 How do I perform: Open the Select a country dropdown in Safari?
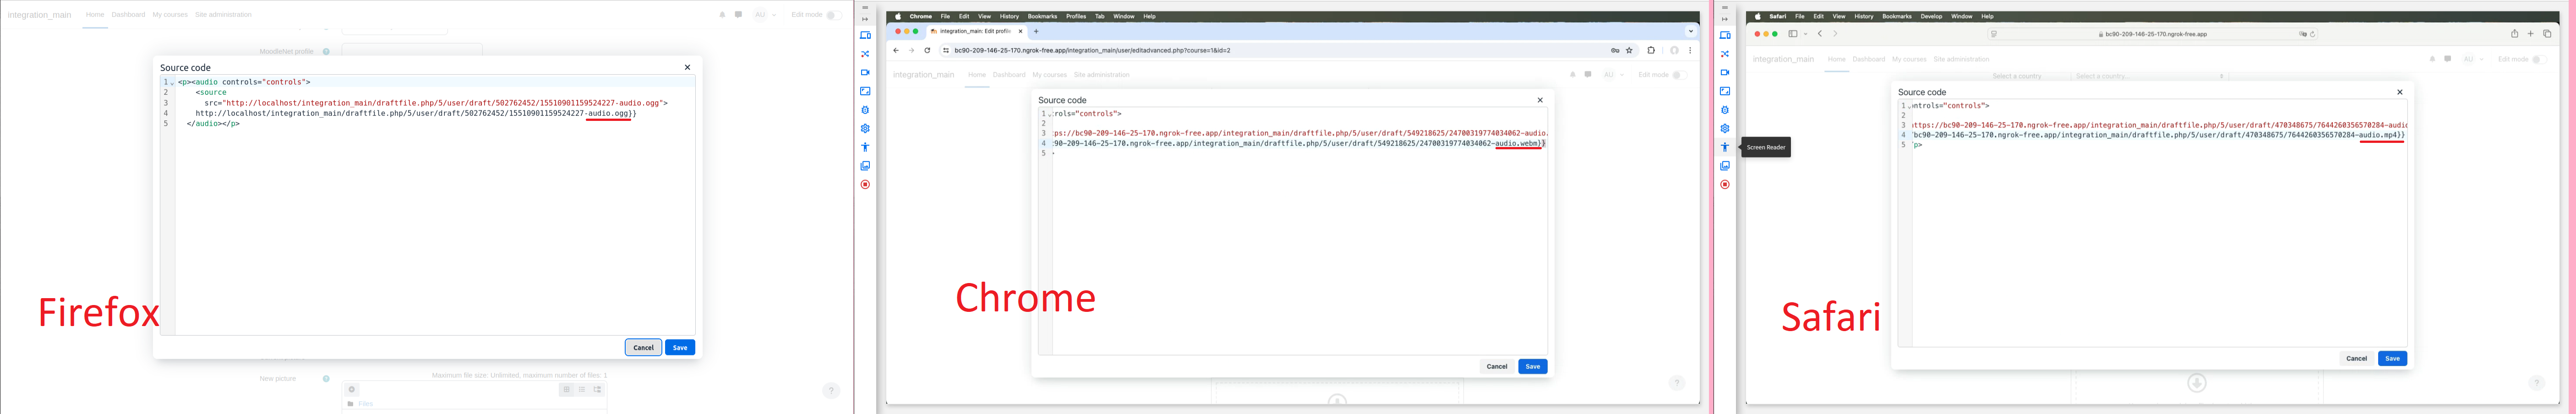[2149, 76]
